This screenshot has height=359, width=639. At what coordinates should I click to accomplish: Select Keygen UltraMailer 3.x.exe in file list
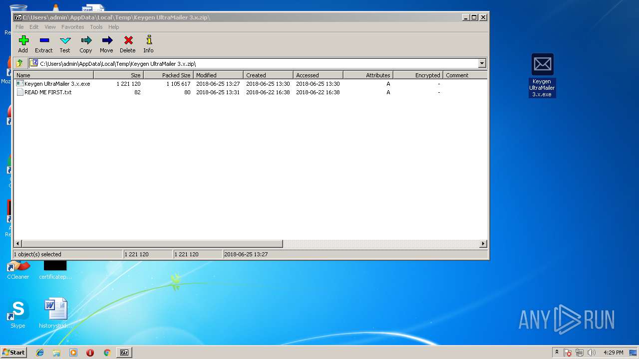click(53, 84)
